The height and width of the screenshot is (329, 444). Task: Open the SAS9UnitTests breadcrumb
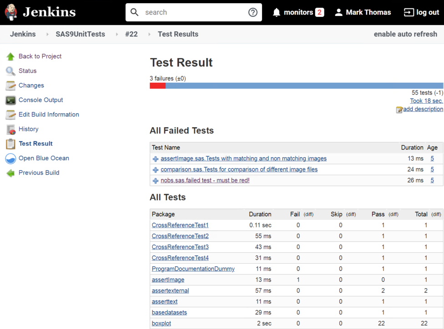click(80, 34)
